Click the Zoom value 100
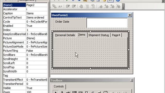165x93 pixels. click(37, 92)
